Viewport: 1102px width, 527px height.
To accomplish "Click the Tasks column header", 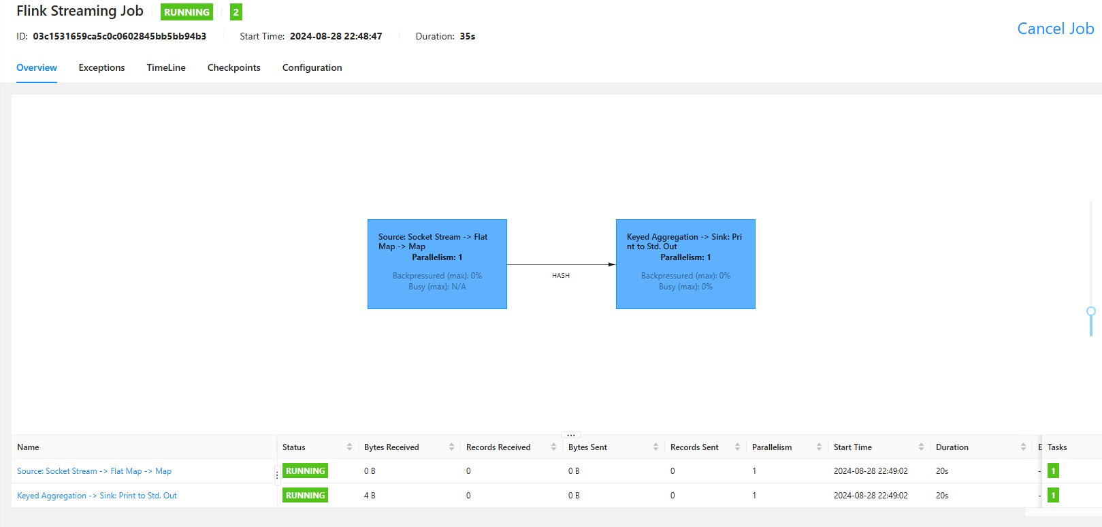I will click(x=1057, y=447).
